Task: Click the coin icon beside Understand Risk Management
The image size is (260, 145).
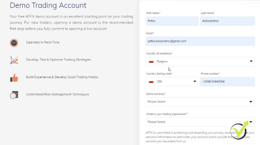Action: pos(14,95)
